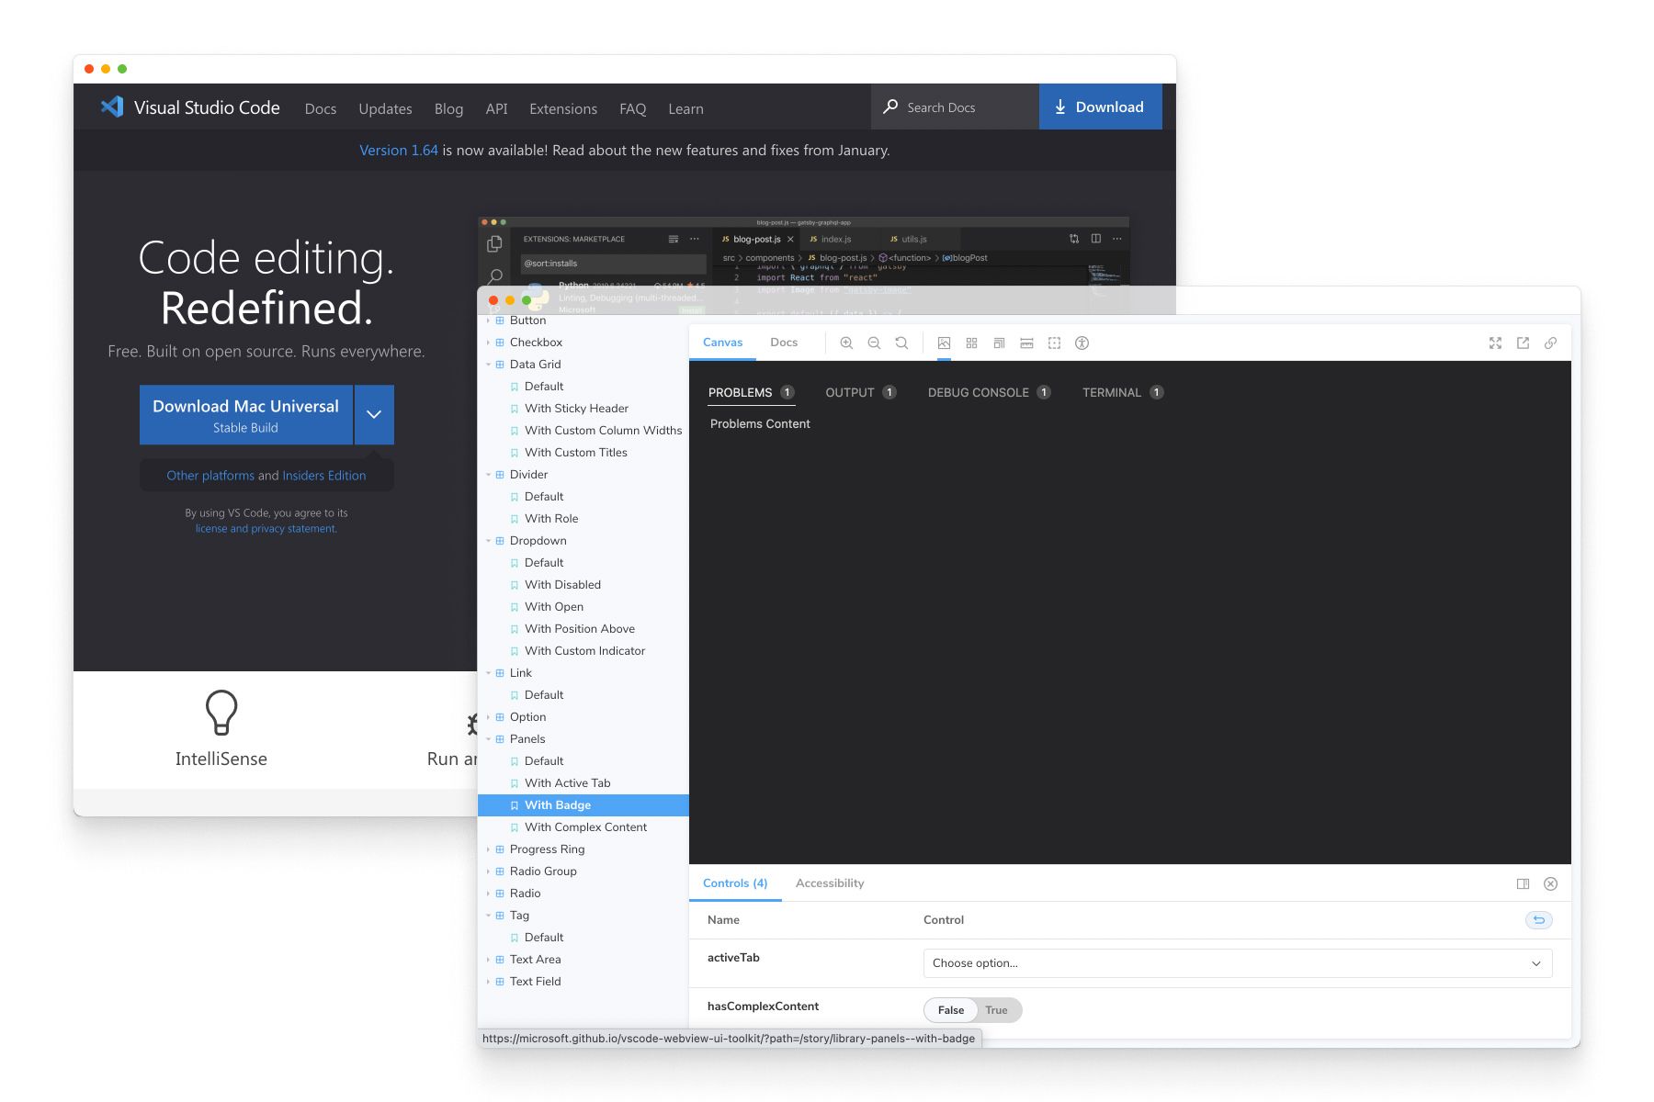Open canvas in a new tab
The image size is (1654, 1102).
click(x=1523, y=343)
